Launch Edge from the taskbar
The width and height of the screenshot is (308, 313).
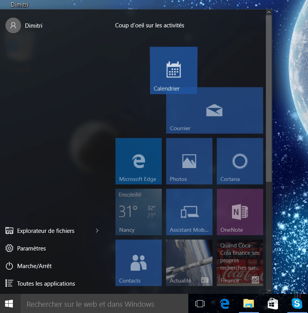point(225,304)
